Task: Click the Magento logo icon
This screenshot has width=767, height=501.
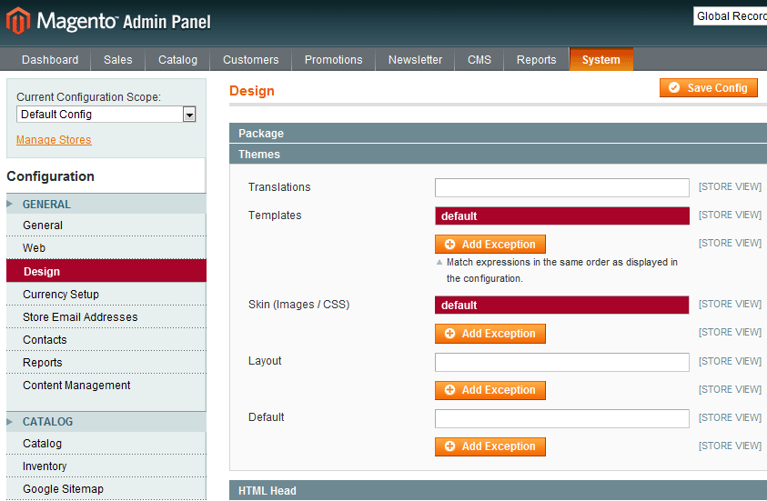Action: tap(18, 21)
